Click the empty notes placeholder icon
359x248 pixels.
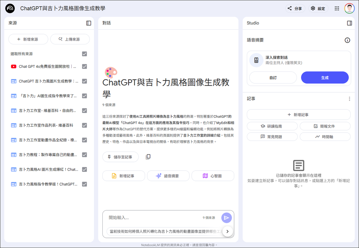[x=299, y=165]
